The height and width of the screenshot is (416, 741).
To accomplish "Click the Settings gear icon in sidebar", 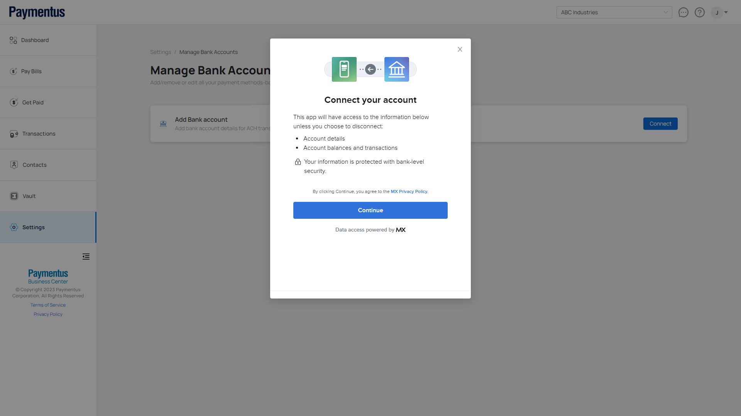I will click(x=14, y=227).
